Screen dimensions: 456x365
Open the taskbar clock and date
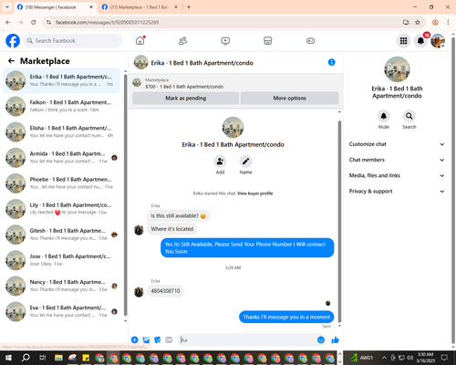pos(425,358)
